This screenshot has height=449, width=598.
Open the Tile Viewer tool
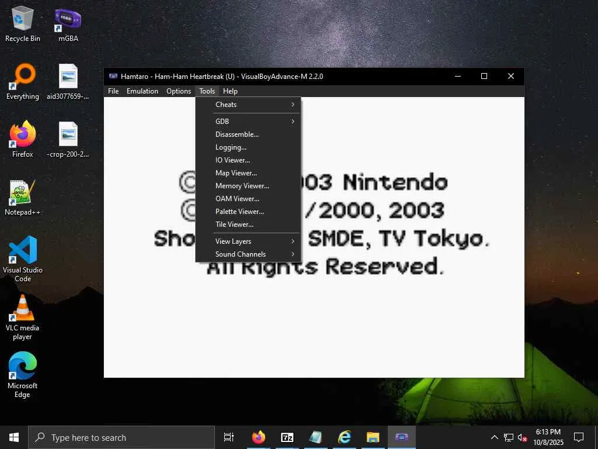click(248, 224)
